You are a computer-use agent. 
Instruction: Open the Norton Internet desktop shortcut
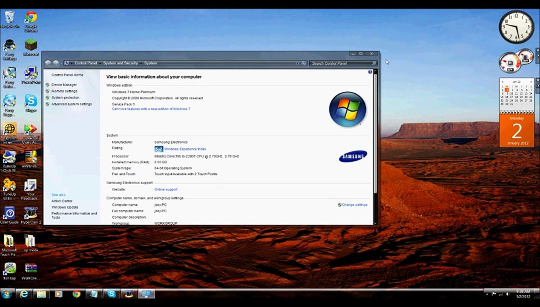tap(9, 133)
